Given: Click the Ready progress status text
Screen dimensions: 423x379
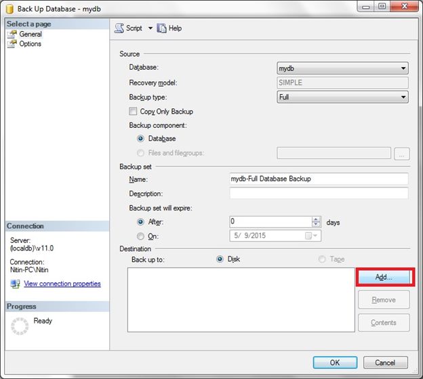Looking at the screenshot, I should click(x=43, y=321).
